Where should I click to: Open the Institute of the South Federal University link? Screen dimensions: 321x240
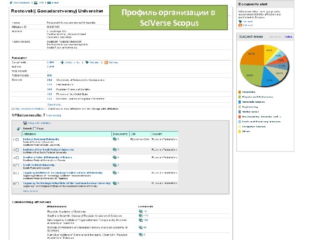(x=48, y=150)
